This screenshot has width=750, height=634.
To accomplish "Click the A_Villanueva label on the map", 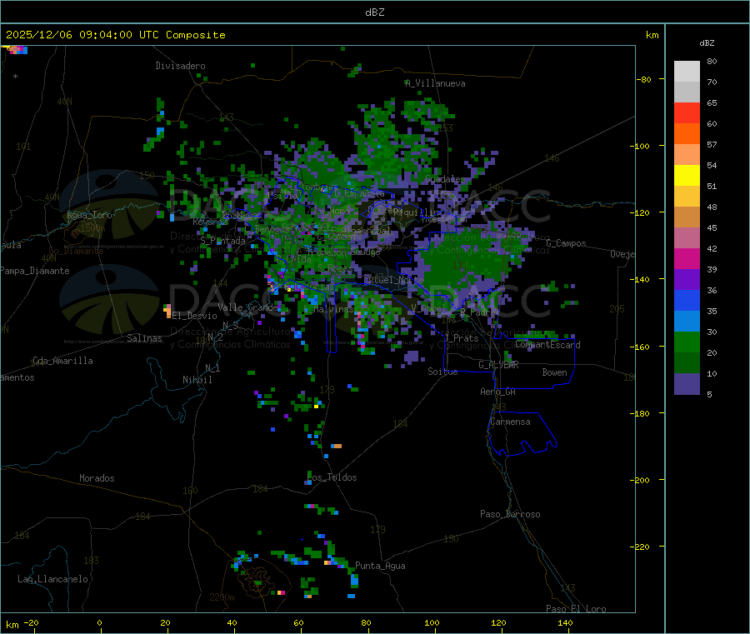I will (x=435, y=83).
